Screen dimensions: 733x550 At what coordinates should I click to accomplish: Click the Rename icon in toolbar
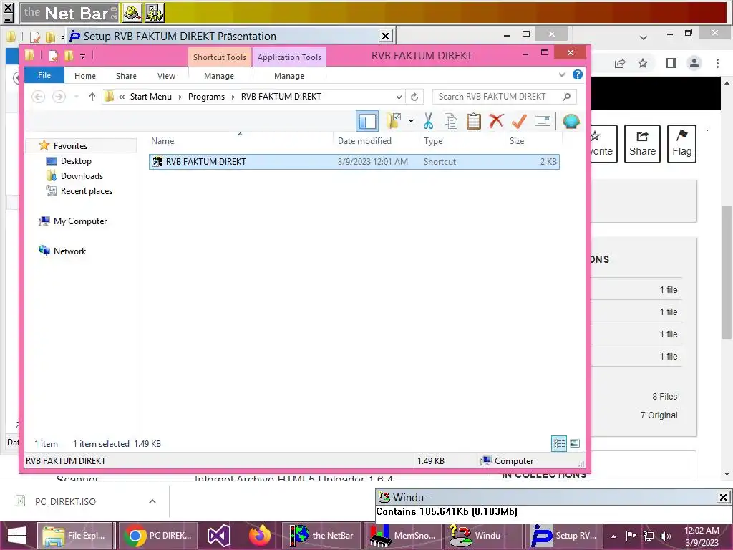click(x=543, y=122)
